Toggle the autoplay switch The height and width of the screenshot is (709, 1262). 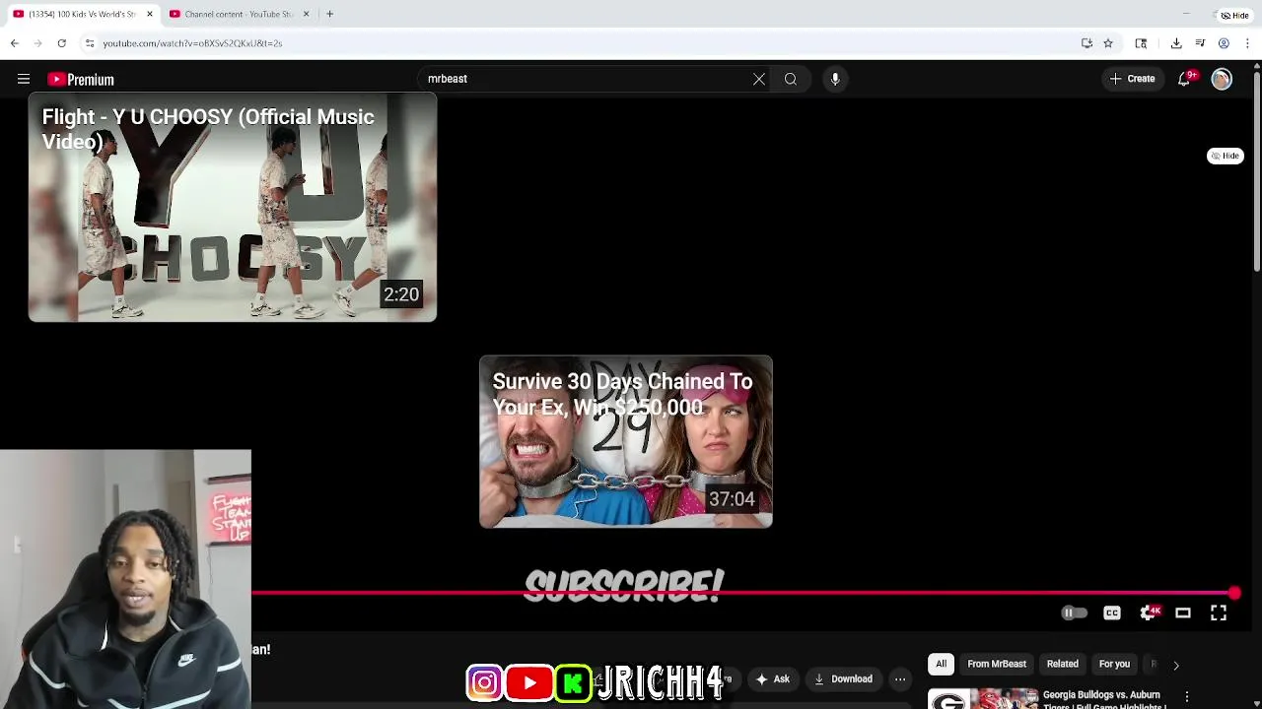pos(1074,613)
